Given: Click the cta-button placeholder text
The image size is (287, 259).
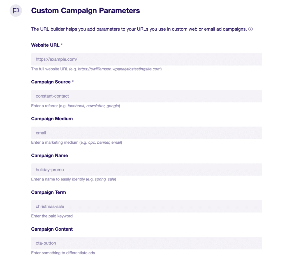Looking at the screenshot, I should pos(46,243).
